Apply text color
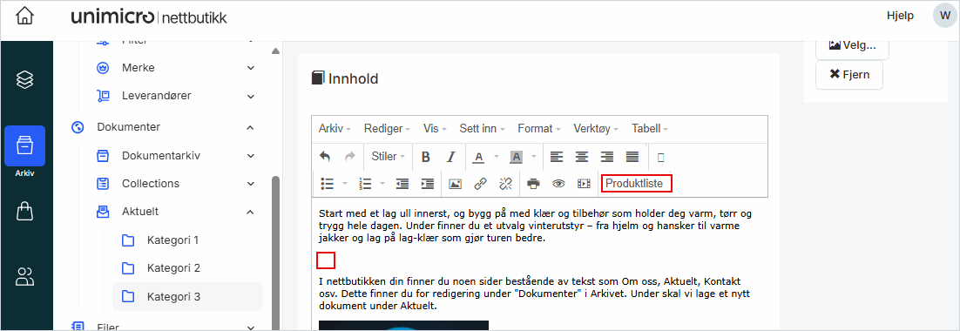The width and height of the screenshot is (960, 331). (479, 158)
